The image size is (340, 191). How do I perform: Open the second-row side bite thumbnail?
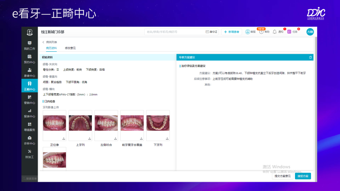(54, 160)
